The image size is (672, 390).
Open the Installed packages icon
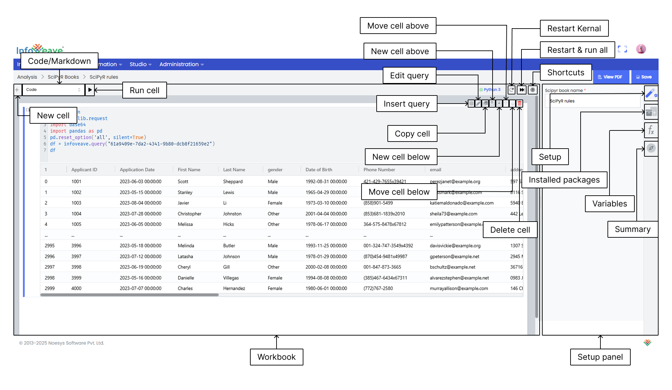[x=651, y=112]
